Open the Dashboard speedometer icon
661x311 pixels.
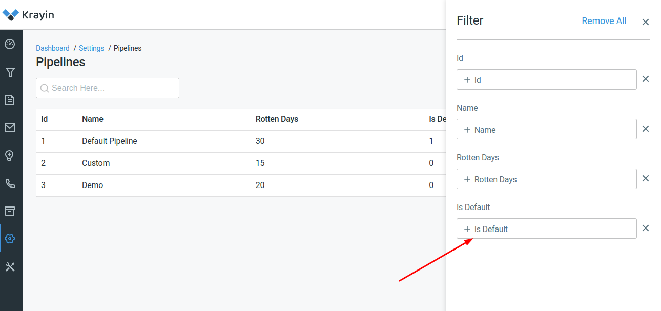pyautogui.click(x=10, y=44)
